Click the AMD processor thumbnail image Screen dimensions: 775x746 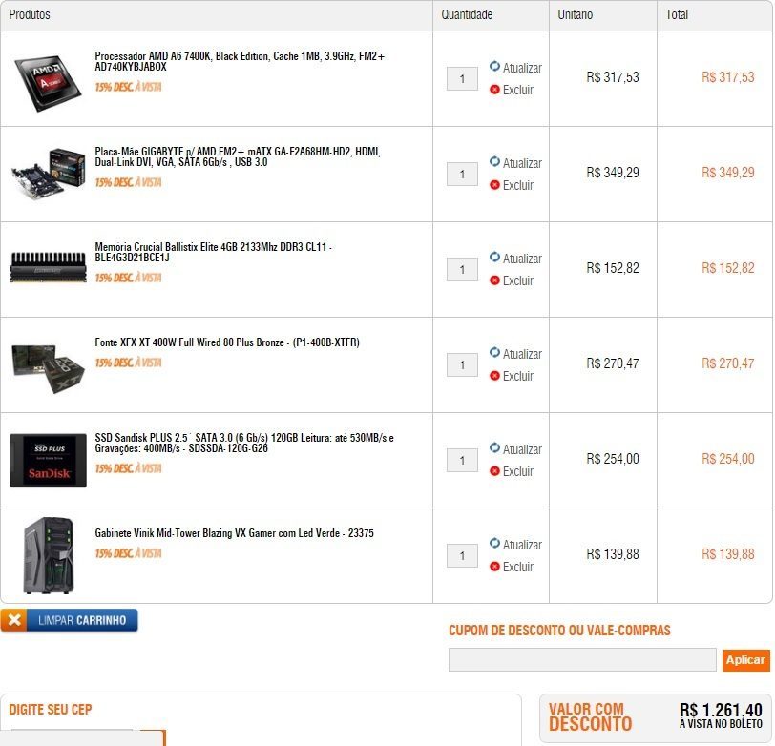[48, 82]
